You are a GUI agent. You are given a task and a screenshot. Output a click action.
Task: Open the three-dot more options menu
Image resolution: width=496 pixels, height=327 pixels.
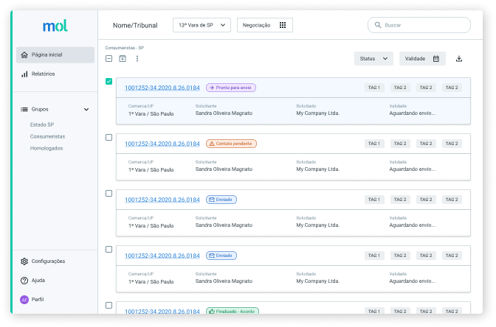coord(137,59)
